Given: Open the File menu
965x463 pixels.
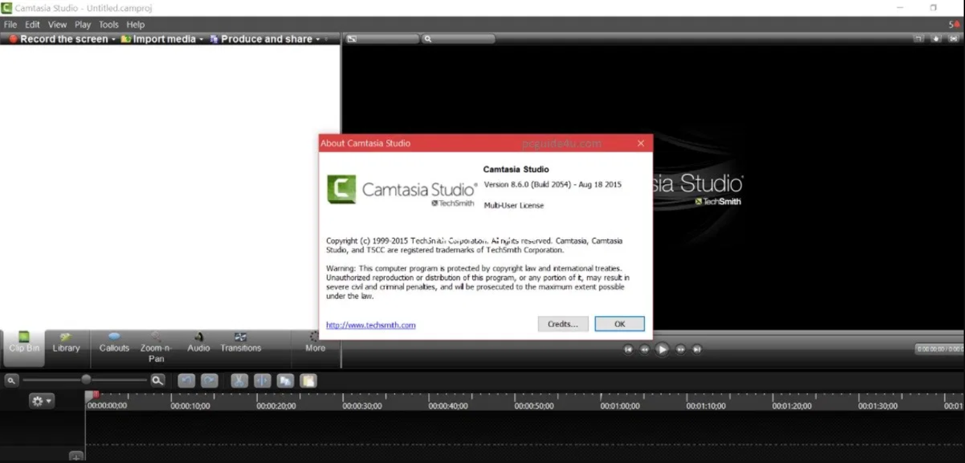Looking at the screenshot, I should pyautogui.click(x=10, y=24).
